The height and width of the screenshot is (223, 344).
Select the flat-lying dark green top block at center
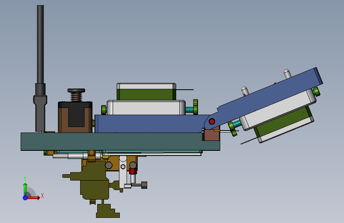[x=146, y=94]
